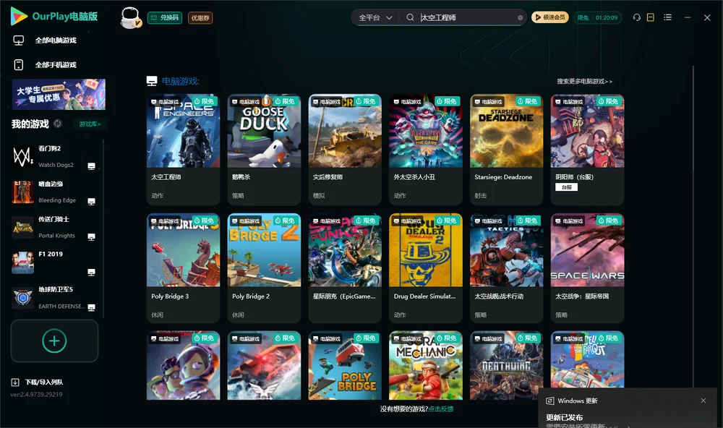Click the EARTH DEFENSE game icon
Viewport: 723px width, 428px height.
[x=22, y=298]
